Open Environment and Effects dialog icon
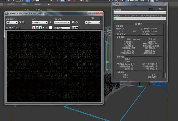The height and width of the screenshot is (121, 178). [x=77, y=22]
